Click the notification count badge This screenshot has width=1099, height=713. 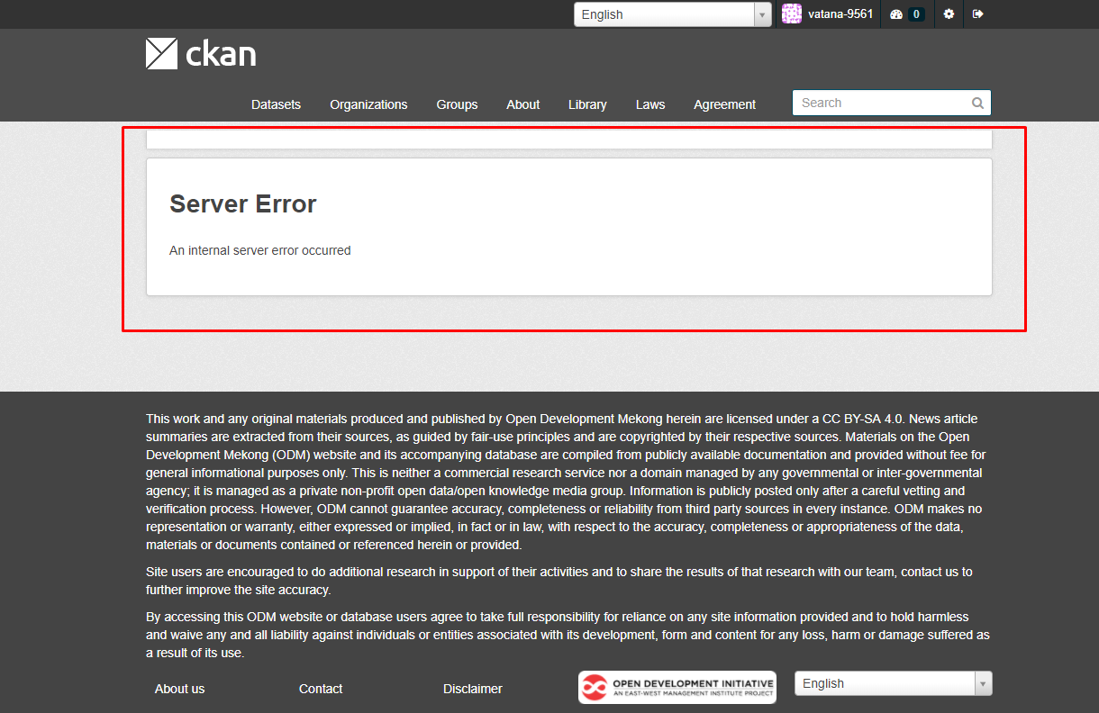(916, 14)
